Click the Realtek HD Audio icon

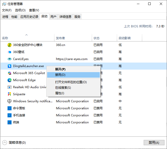click(10, 87)
